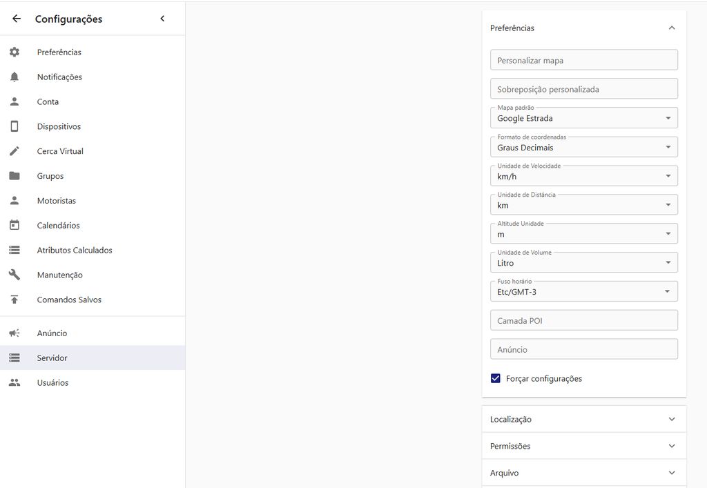Collapse the Preferências section
707x488 pixels.
(672, 28)
